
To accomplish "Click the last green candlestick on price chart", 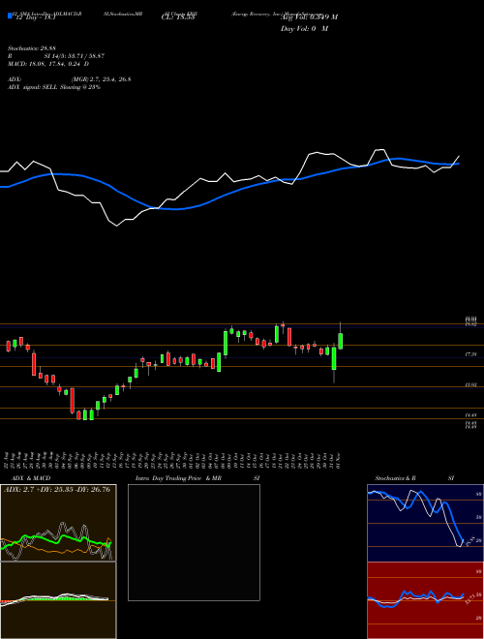I will [340, 341].
